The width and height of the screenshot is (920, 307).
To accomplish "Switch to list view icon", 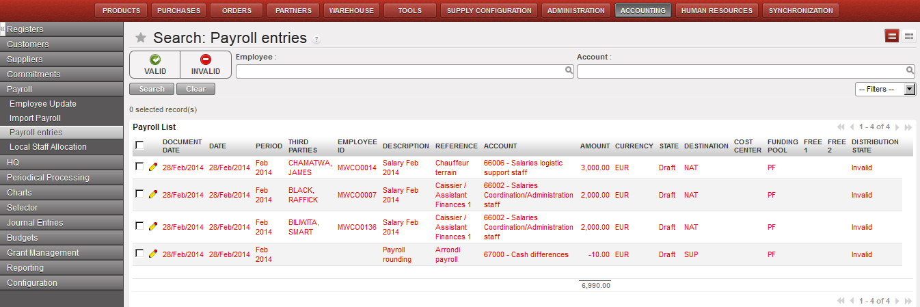I will 891,36.
